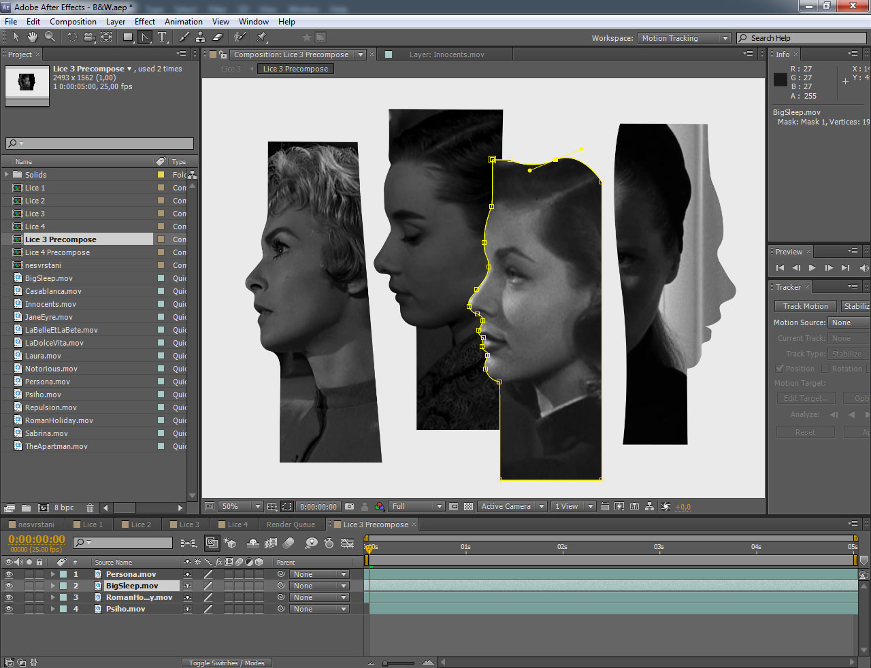The image size is (871, 668).
Task: Click Toggle Switches / Modes button
Action: [227, 663]
